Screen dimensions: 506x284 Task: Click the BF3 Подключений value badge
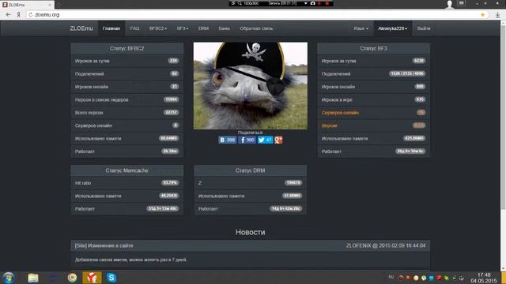(x=407, y=73)
